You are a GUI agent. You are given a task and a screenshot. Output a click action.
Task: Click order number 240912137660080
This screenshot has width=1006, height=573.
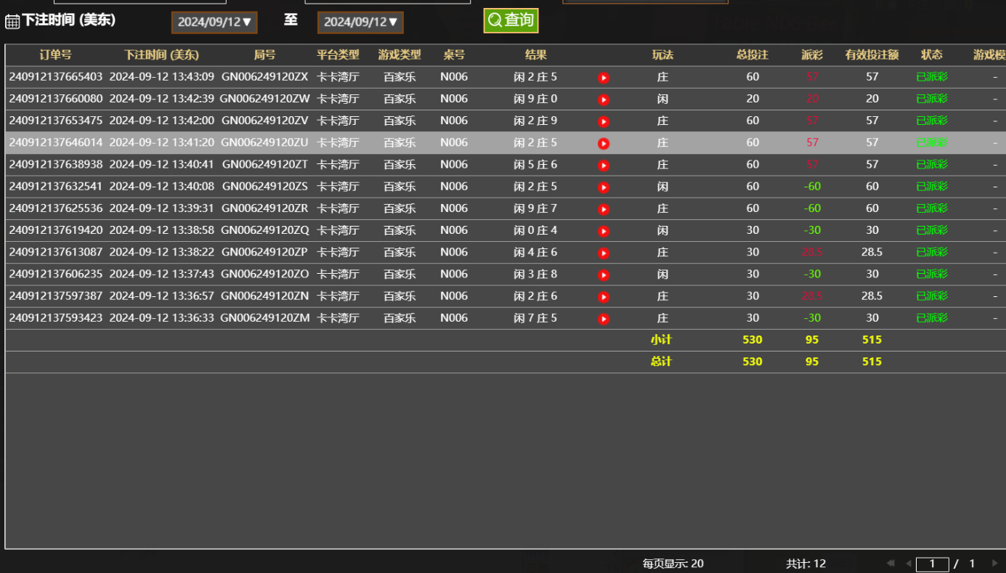coord(56,99)
